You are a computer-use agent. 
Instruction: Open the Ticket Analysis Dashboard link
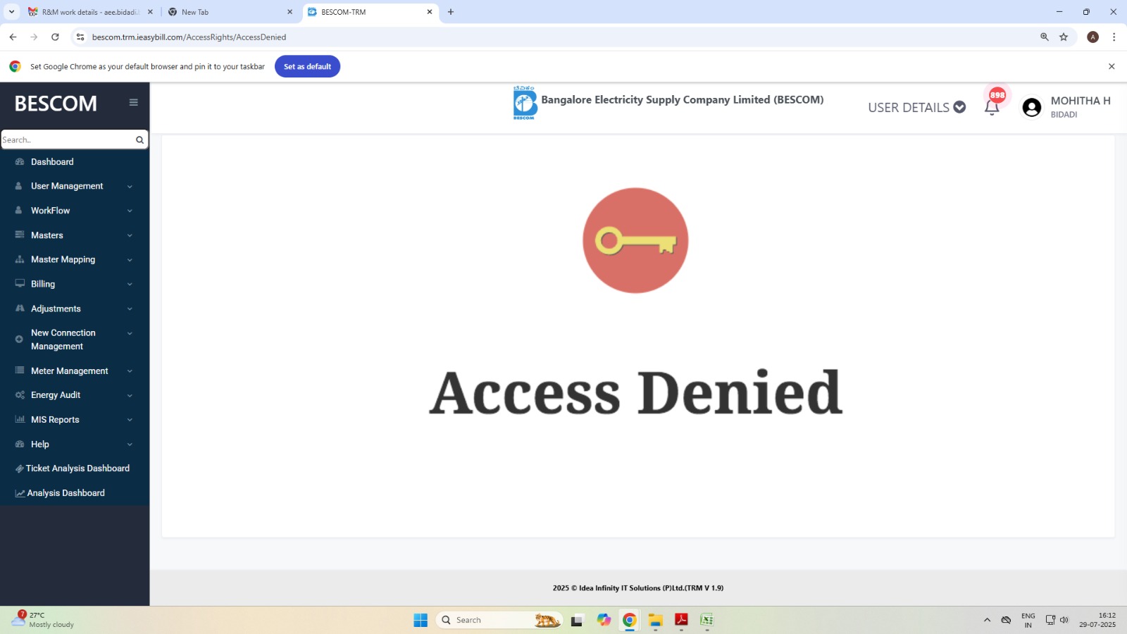click(77, 468)
